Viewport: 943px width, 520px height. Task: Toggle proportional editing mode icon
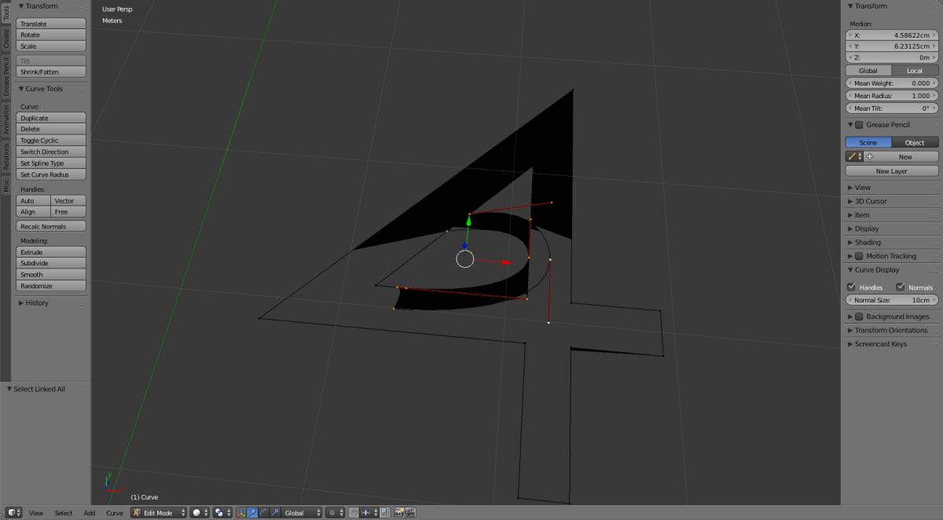[336, 512]
